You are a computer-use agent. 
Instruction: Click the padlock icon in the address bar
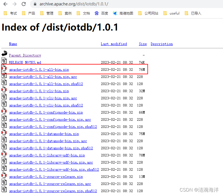coord(35,4)
